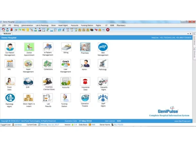Select the Welcome tab
The image size is (196, 147).
coord(7,34)
